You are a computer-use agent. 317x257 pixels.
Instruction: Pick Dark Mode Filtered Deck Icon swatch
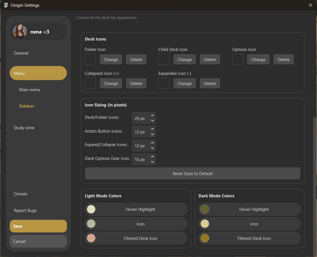(205, 238)
